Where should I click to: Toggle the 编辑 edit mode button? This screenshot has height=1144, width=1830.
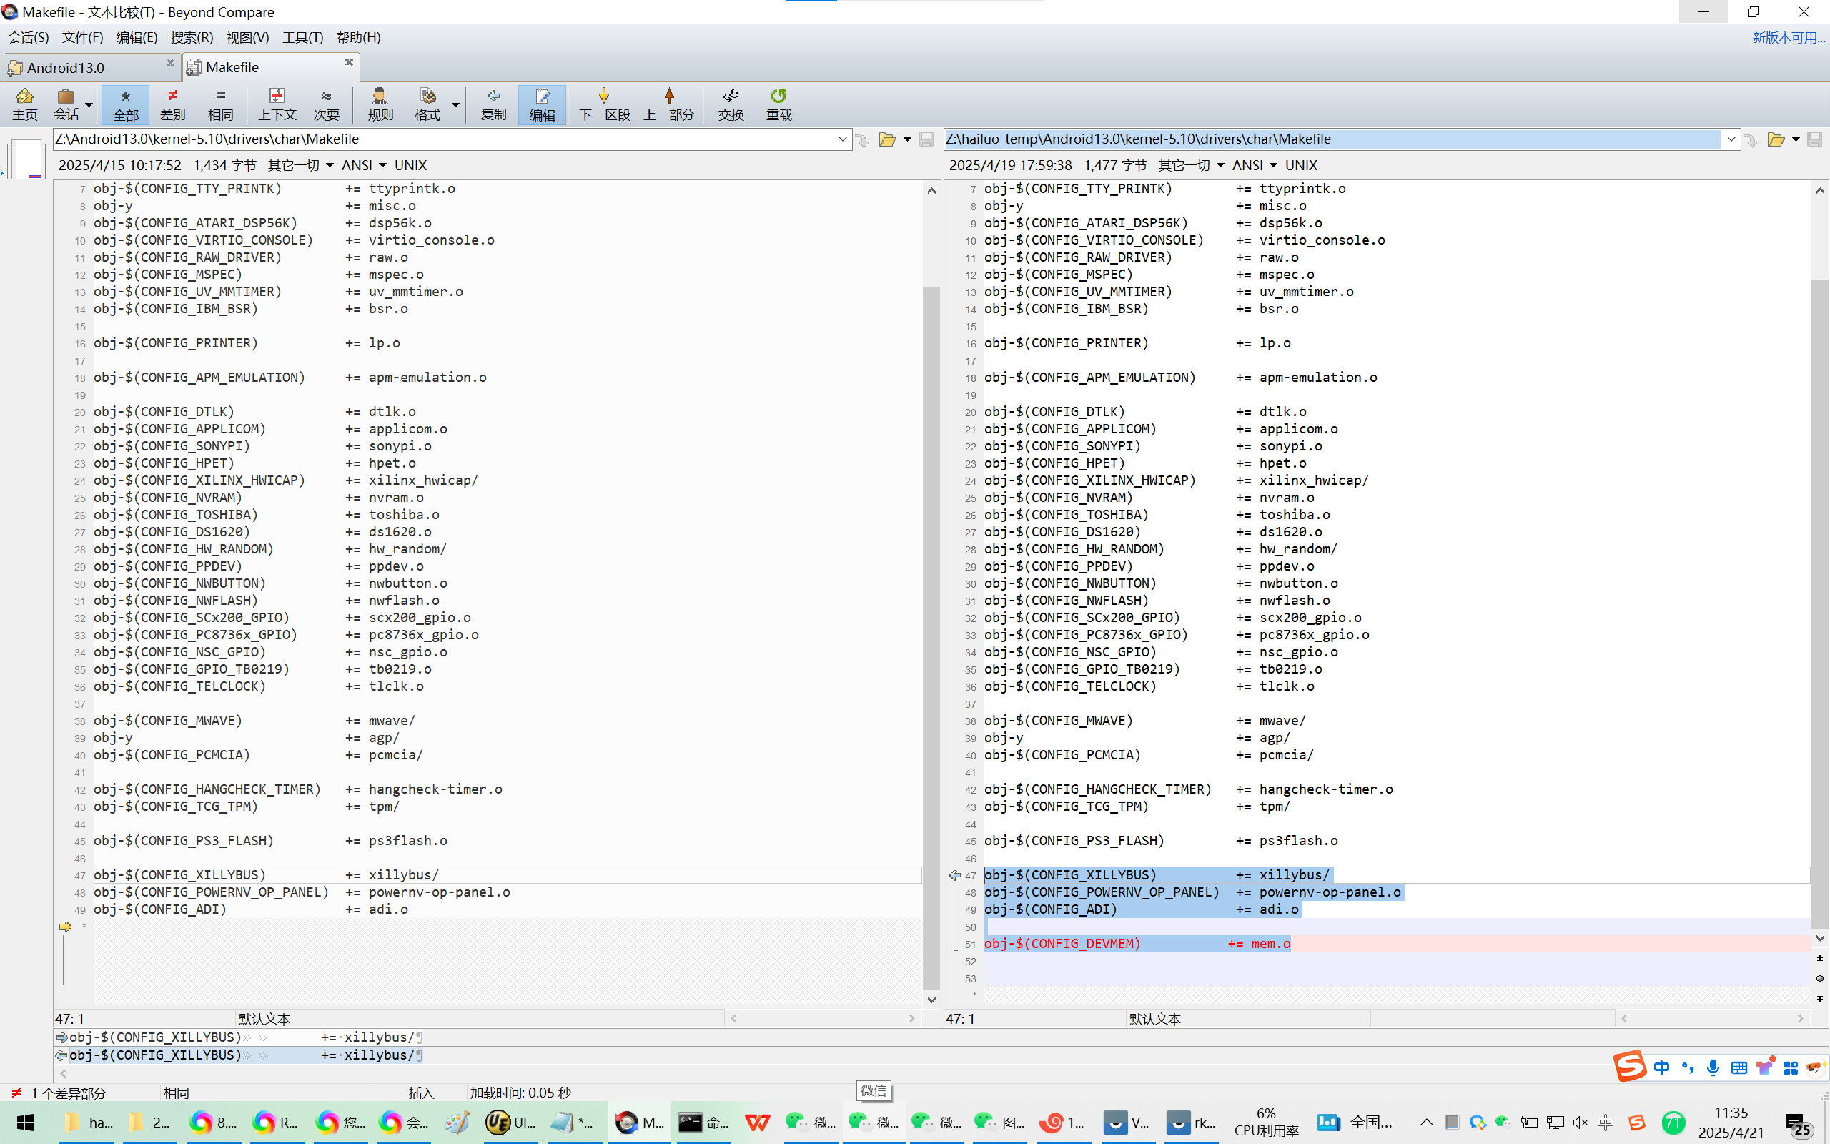[x=541, y=104]
